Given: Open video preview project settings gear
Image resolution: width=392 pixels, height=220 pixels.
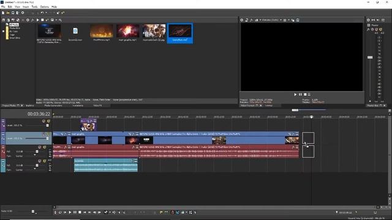Looking at the screenshot, I should (242, 20).
